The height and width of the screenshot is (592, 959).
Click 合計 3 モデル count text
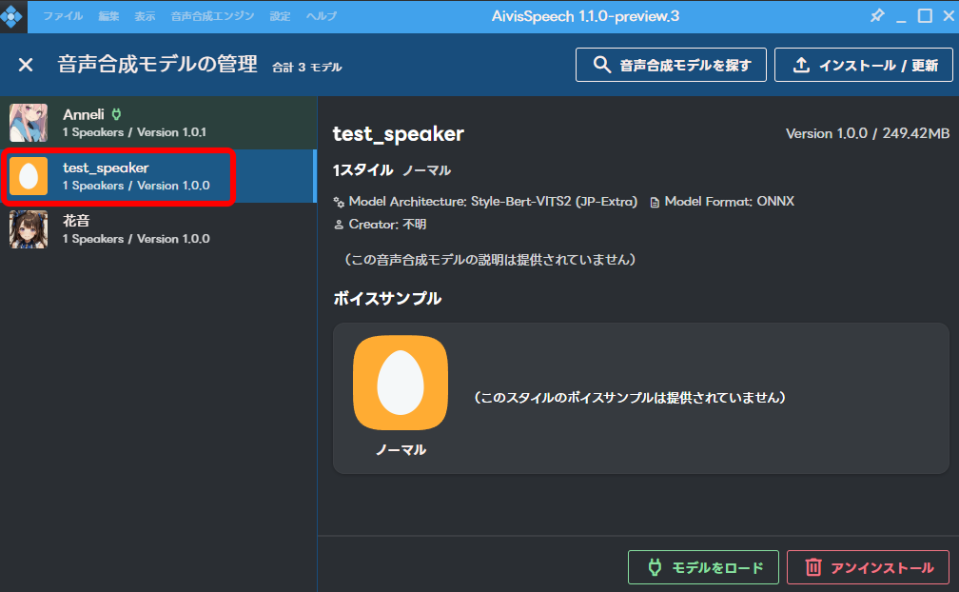307,68
